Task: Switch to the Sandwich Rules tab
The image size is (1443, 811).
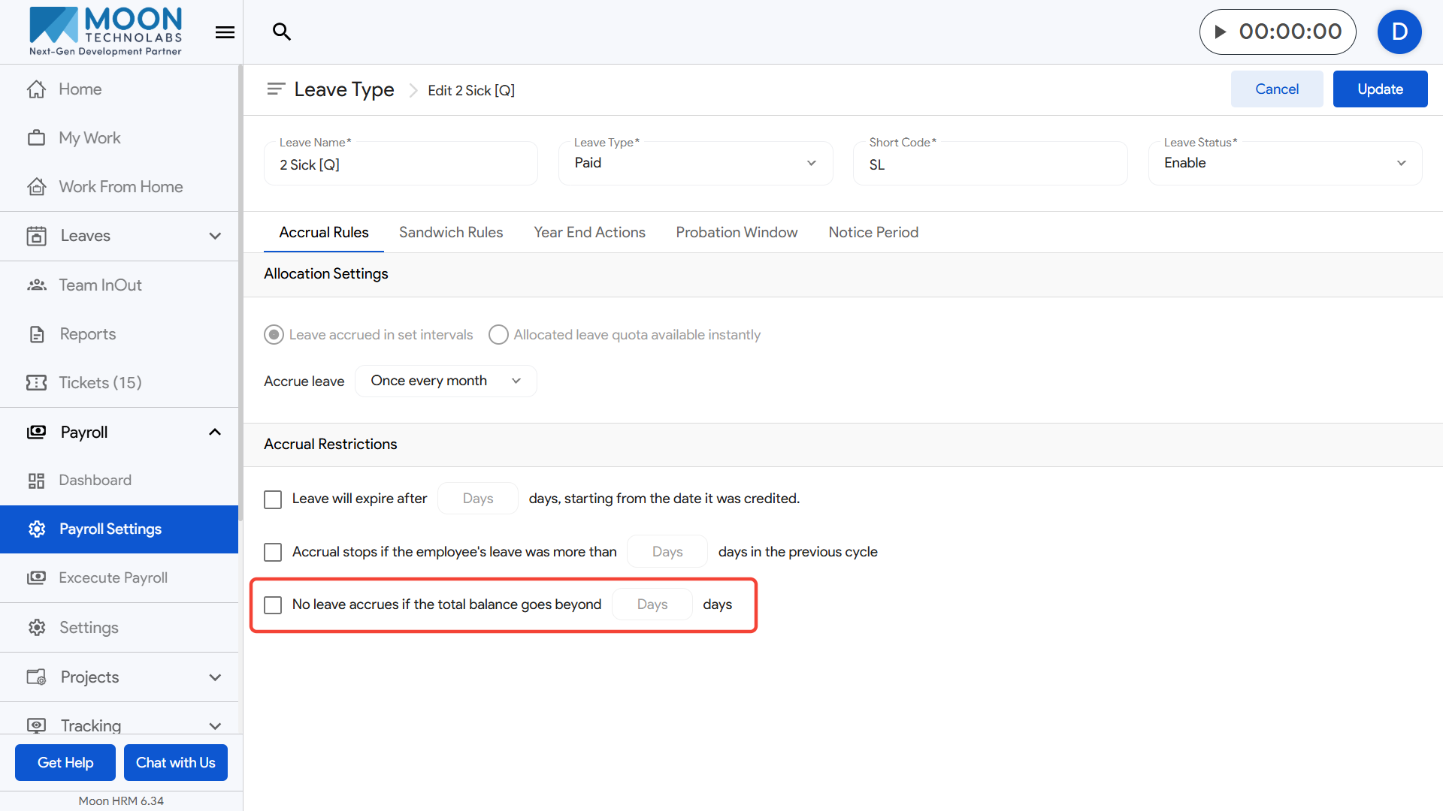Action: (x=450, y=232)
